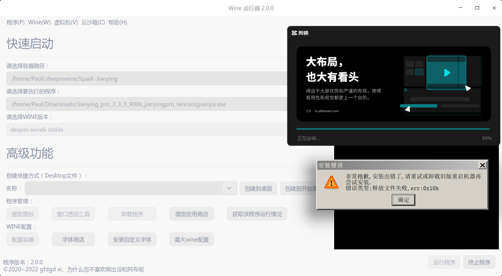Screen dimensions: 502x276
Task: Expand the shortcut name dropdown arrow
Action: pos(229,188)
